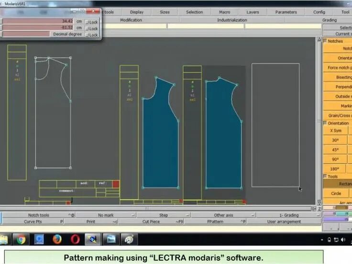Click the vertical scrollbar track

[319, 121]
